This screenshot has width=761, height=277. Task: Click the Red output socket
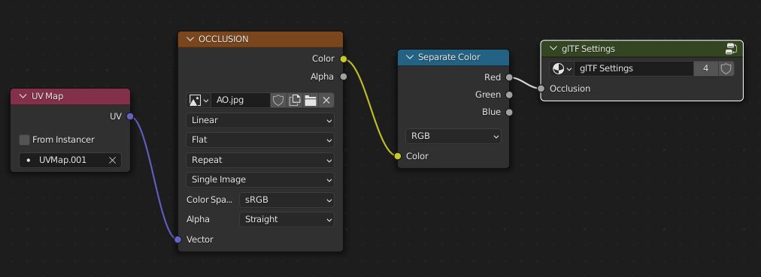[x=509, y=77]
